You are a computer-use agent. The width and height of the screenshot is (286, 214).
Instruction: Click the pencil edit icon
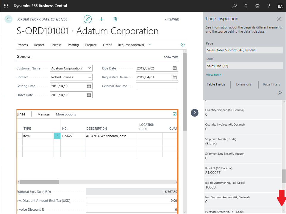pos(87,19)
